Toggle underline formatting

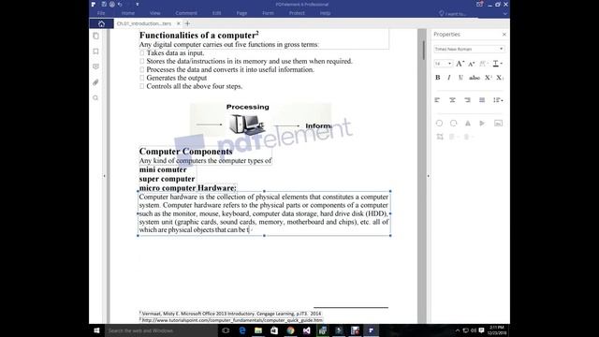tap(460, 78)
